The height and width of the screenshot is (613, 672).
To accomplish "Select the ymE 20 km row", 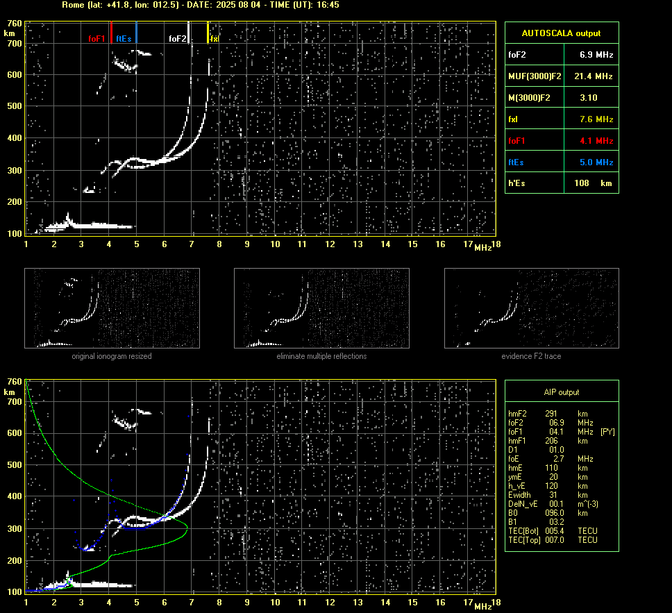I will tap(548, 477).
